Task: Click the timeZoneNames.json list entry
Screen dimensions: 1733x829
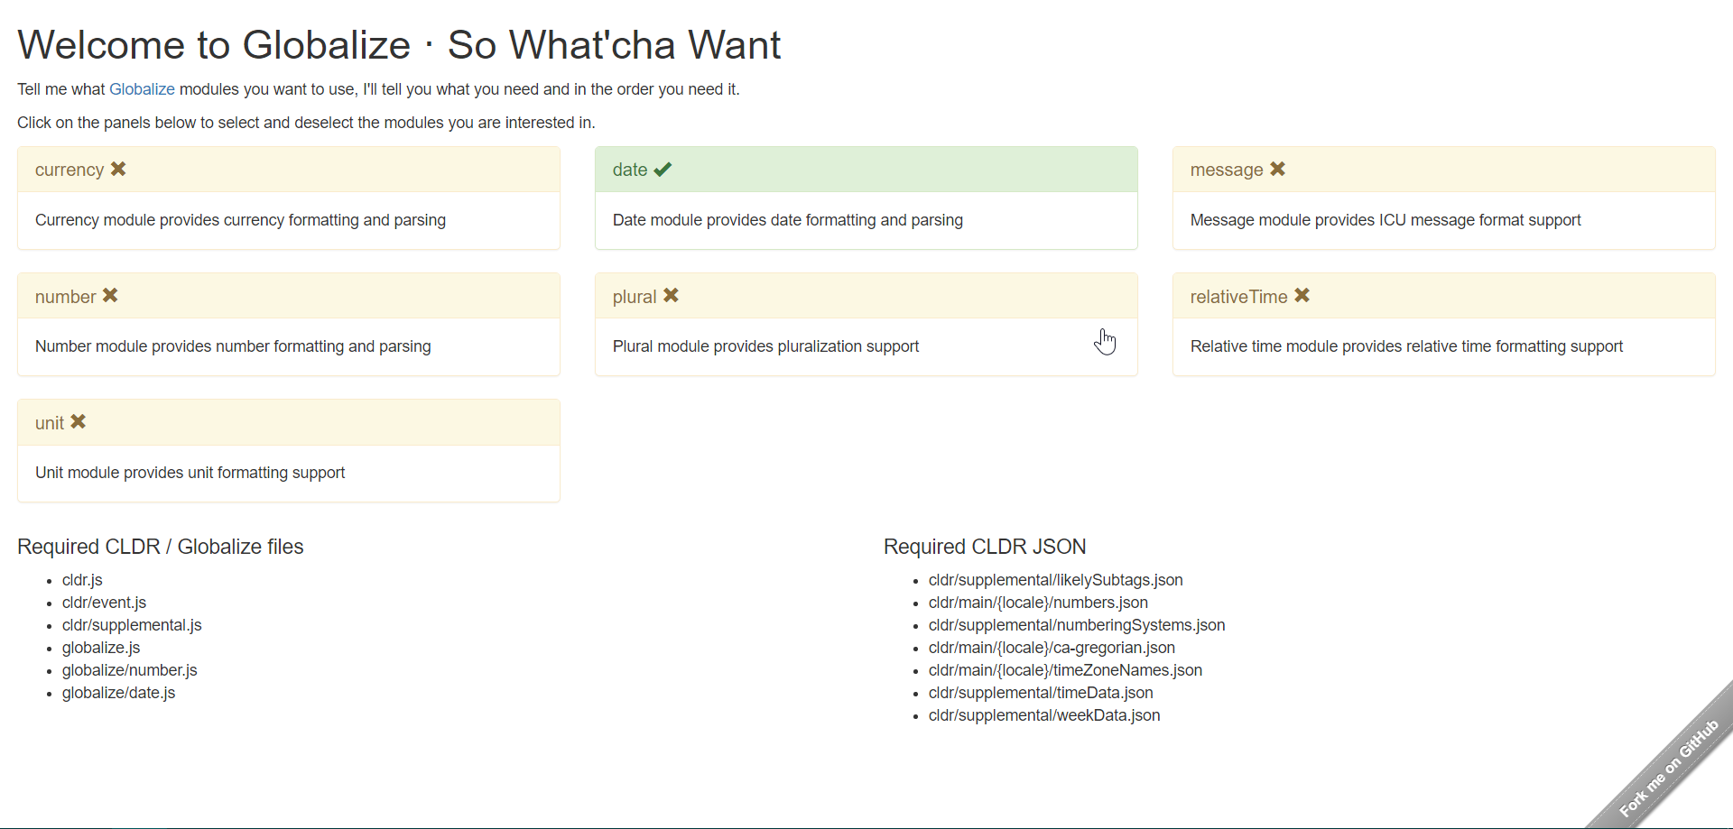Action: point(1065,670)
